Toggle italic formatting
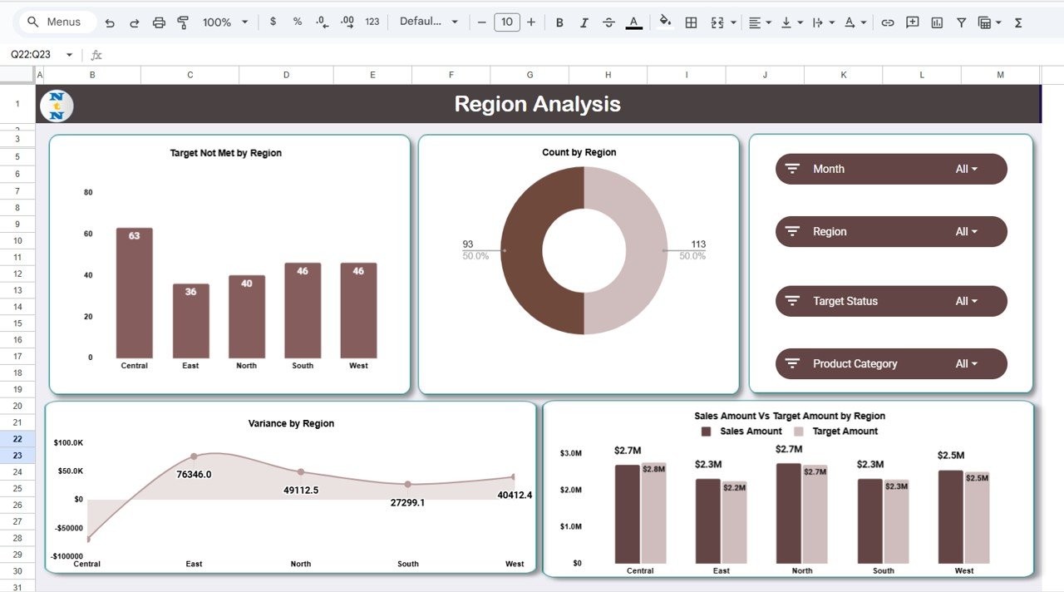 coord(584,22)
